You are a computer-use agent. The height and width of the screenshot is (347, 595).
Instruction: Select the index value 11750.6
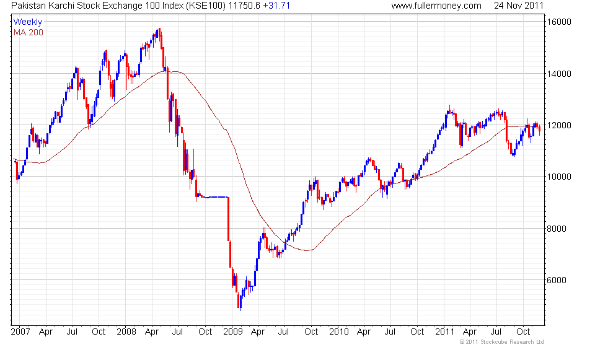pos(244,6)
